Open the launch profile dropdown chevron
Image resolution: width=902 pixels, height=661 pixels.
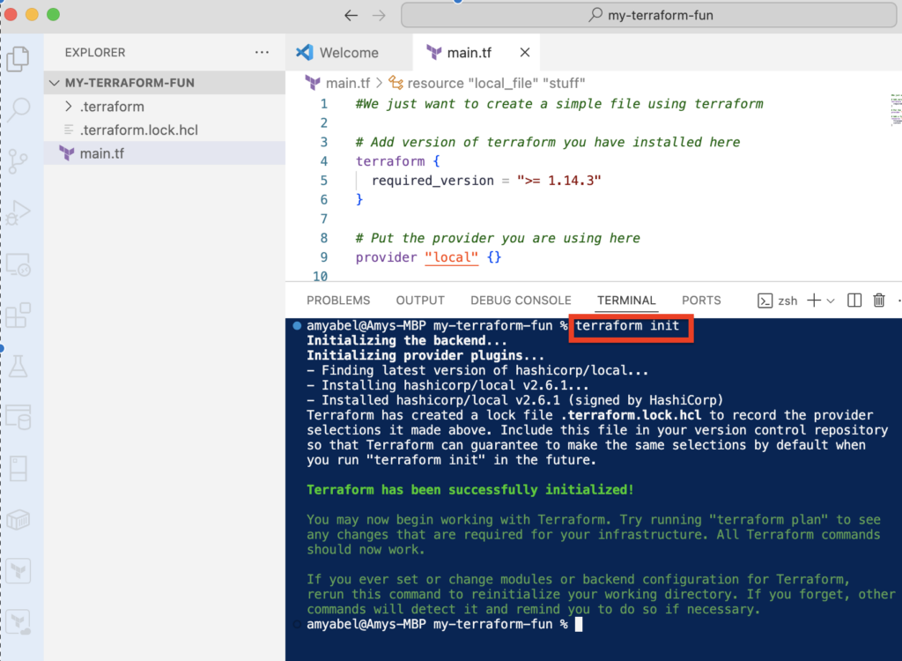[x=831, y=301]
